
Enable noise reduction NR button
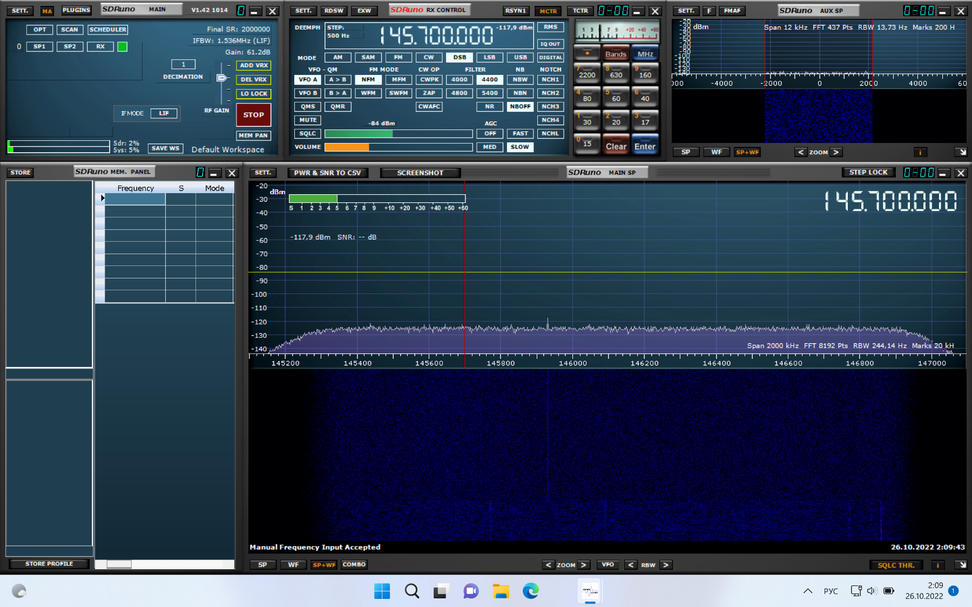click(x=489, y=106)
